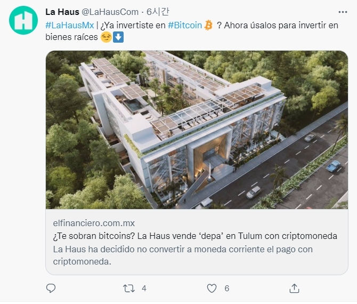Click the elfinanciero.com.mx domain text
The image size is (357, 304).
94,223
